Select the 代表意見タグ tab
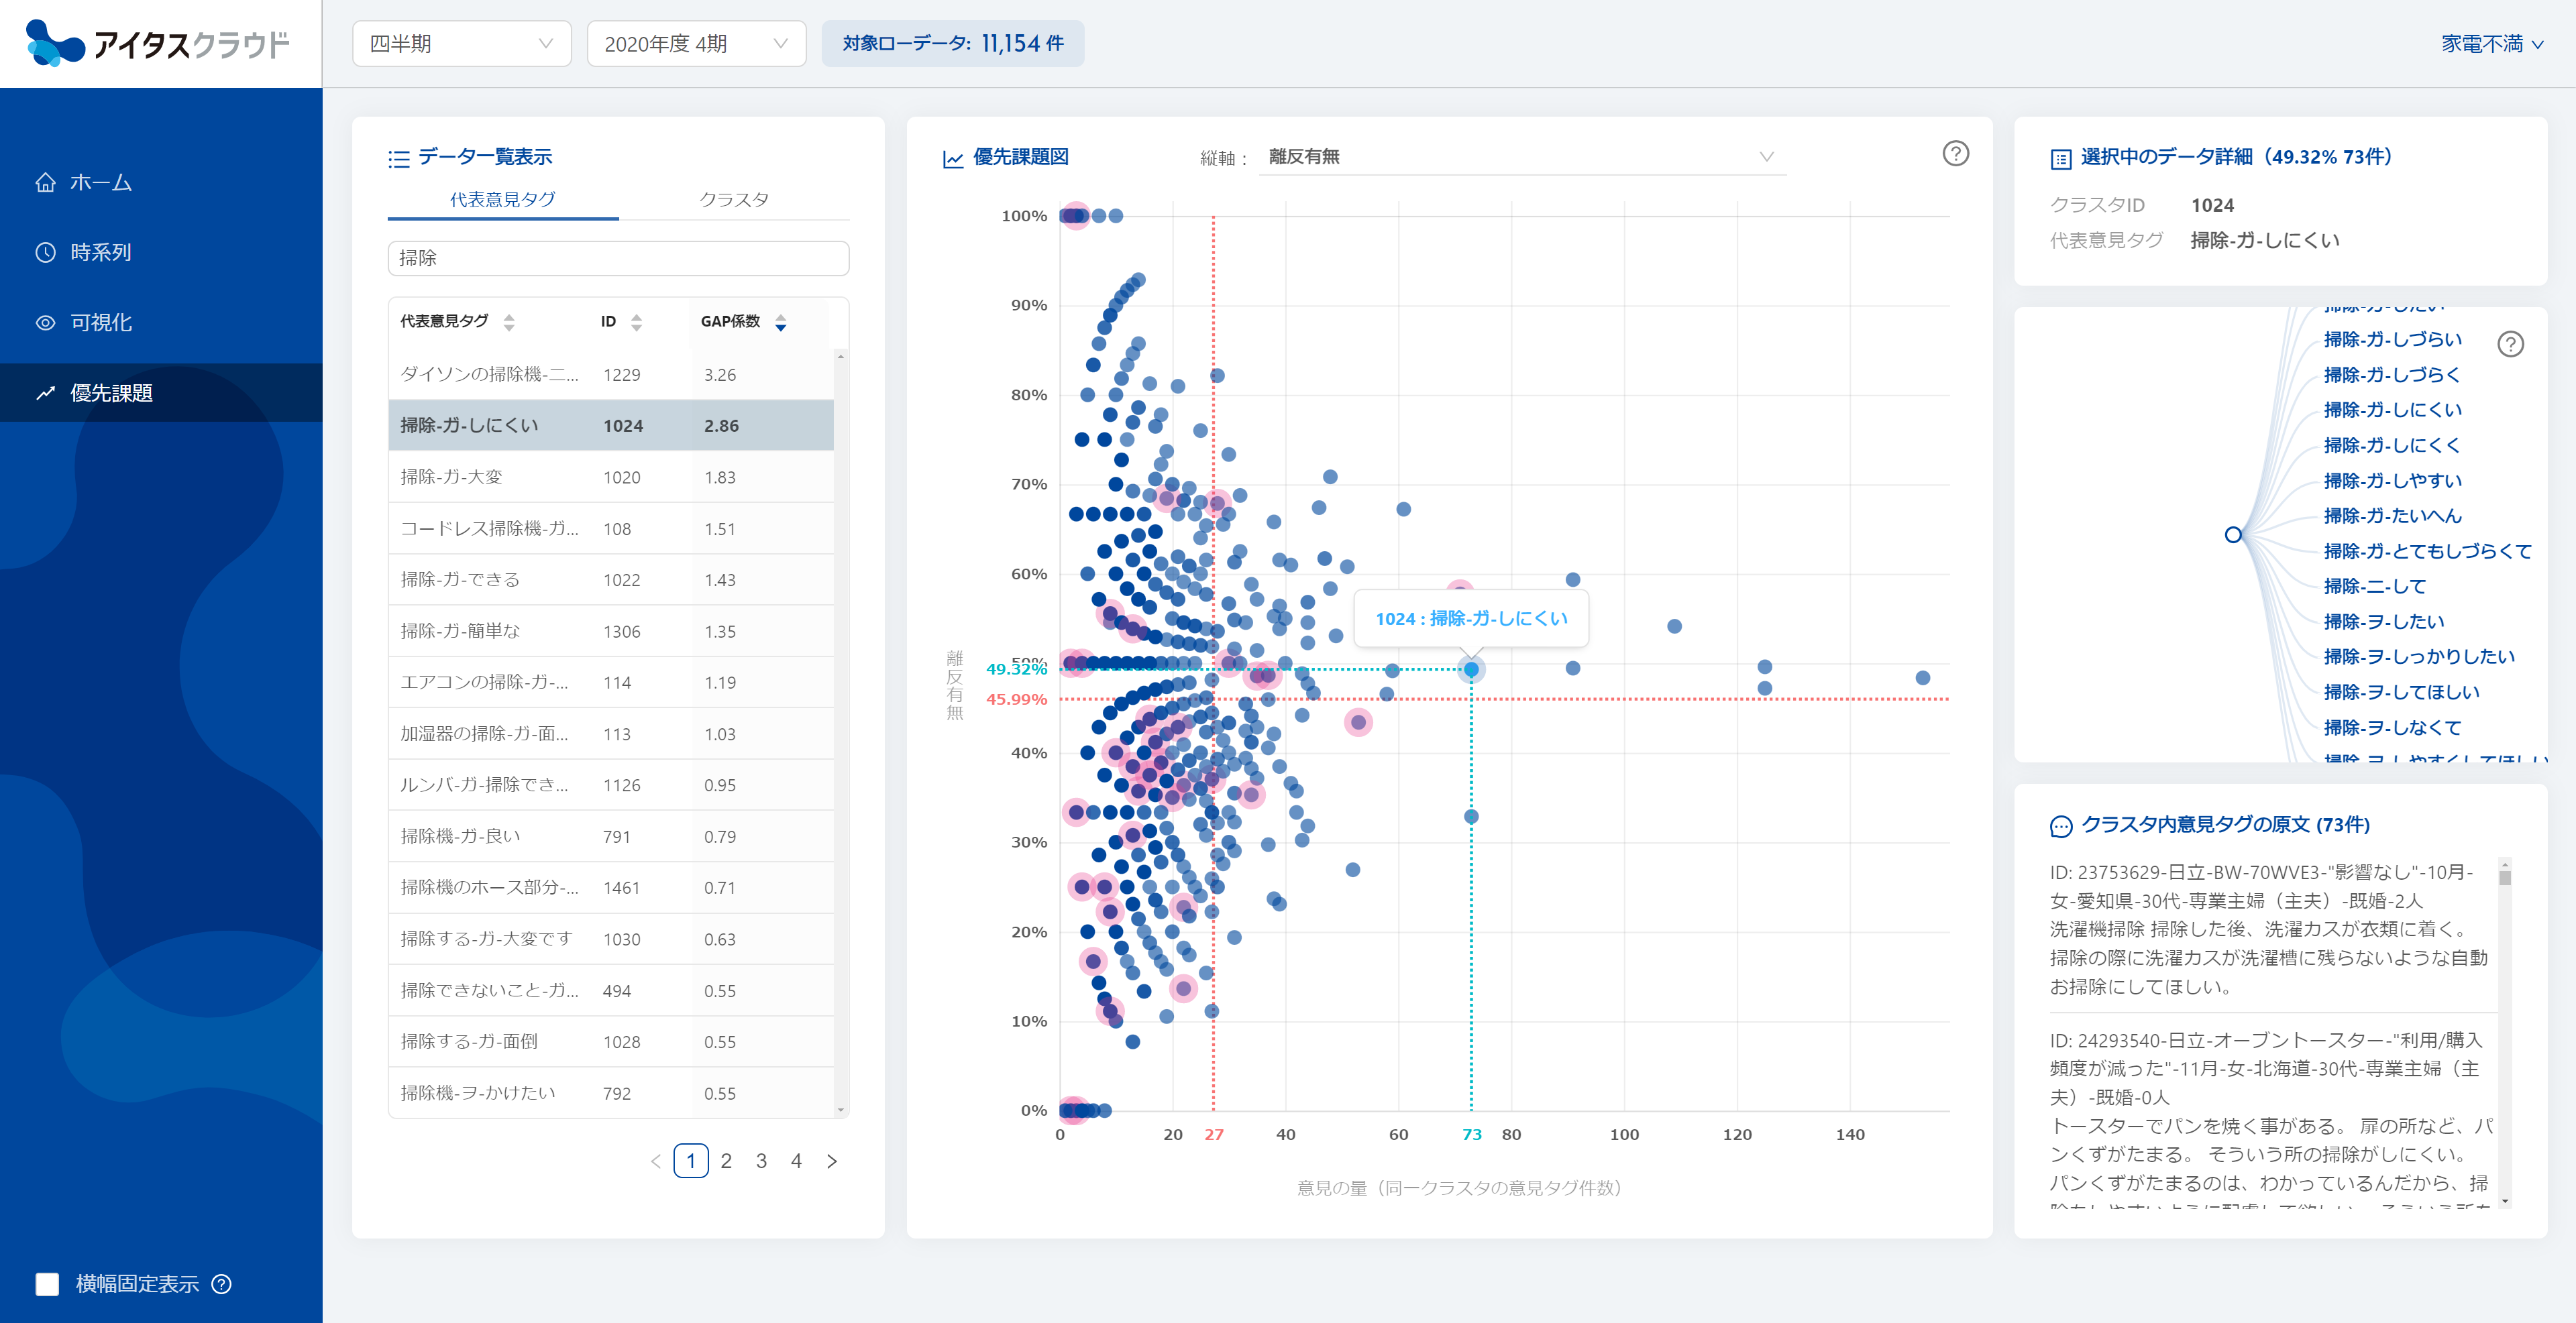Screen dimensions: 2576x1323 click(502, 199)
